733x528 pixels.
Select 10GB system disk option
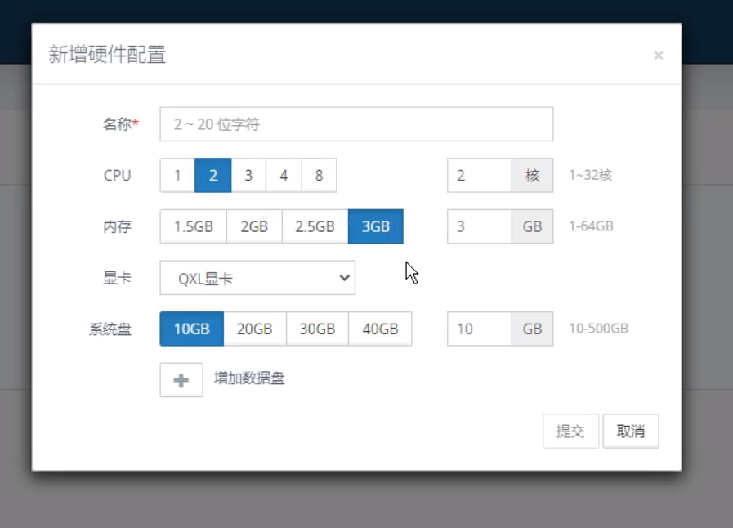192,329
